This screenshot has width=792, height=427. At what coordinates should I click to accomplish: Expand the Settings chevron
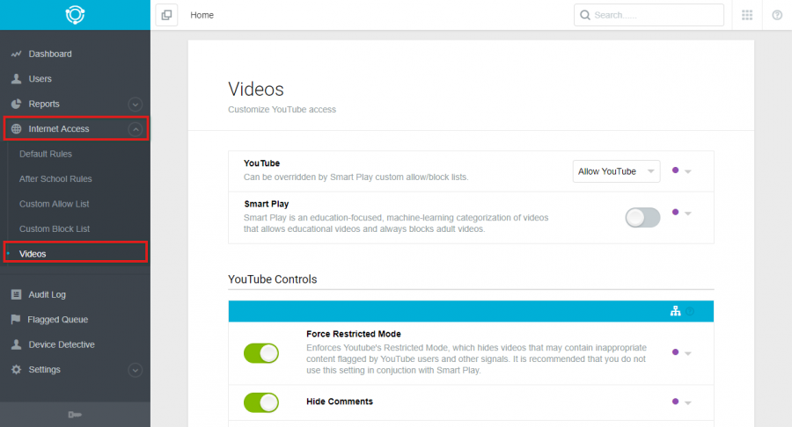pos(135,371)
